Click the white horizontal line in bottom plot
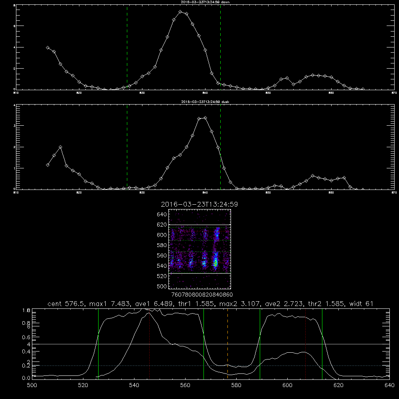 point(211,344)
